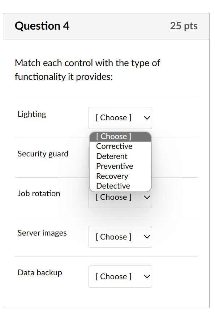
Task: Choose Recovery from the open list
Action: (112, 176)
